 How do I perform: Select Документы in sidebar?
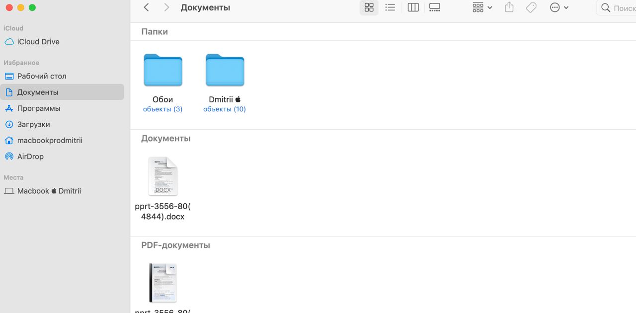[x=62, y=92]
